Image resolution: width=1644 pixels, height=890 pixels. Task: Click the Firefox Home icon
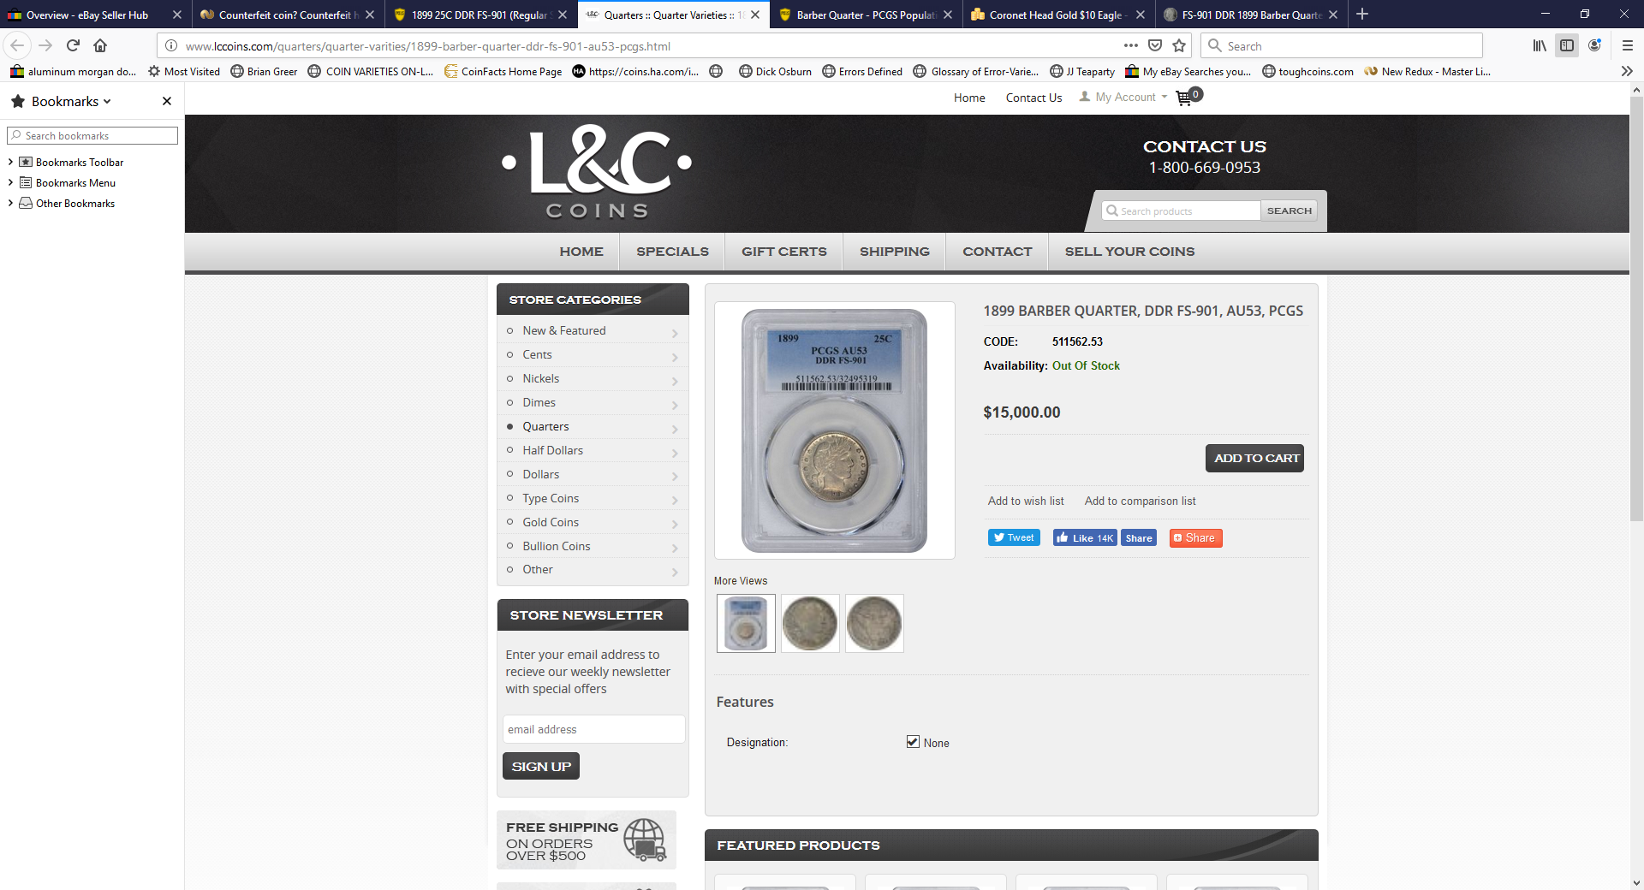pos(100,45)
